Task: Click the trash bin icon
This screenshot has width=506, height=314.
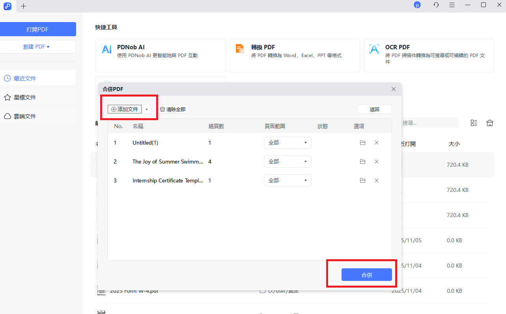Action: [489, 123]
